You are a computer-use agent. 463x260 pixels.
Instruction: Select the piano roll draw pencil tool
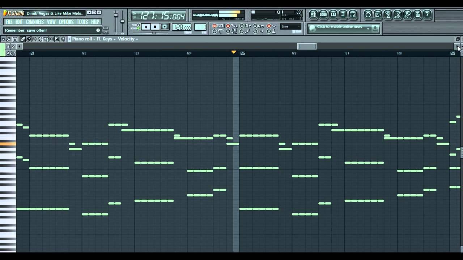click(23, 39)
